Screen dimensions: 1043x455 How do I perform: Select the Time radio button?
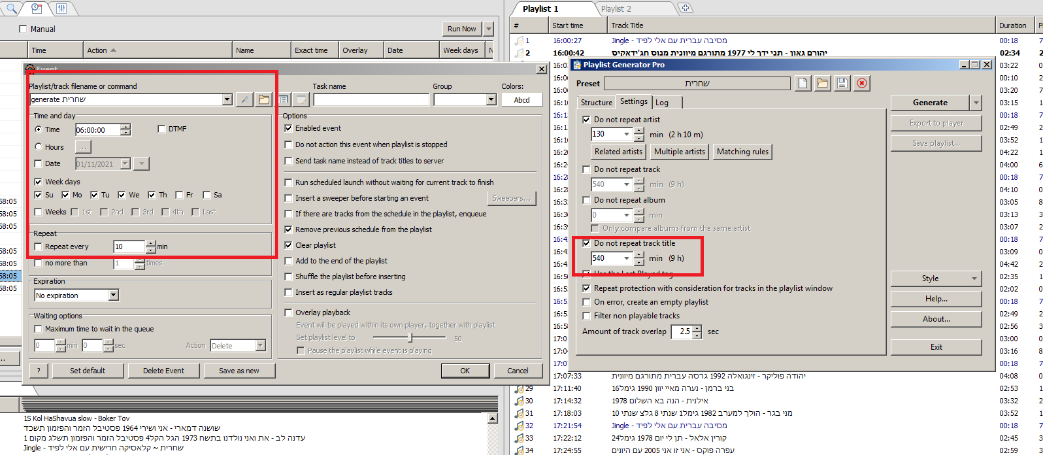(39, 129)
